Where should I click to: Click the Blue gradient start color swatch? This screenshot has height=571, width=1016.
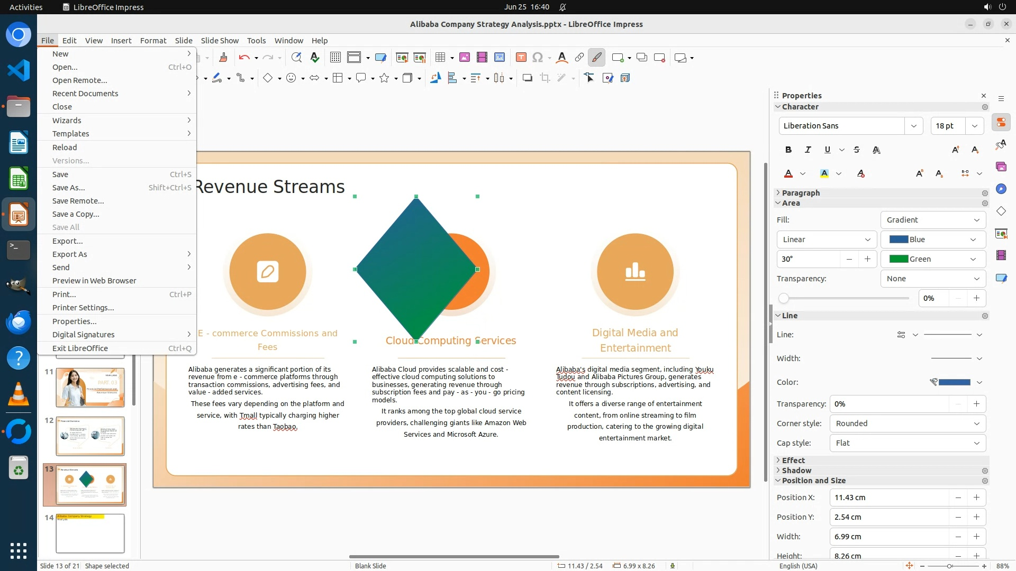[x=899, y=240]
